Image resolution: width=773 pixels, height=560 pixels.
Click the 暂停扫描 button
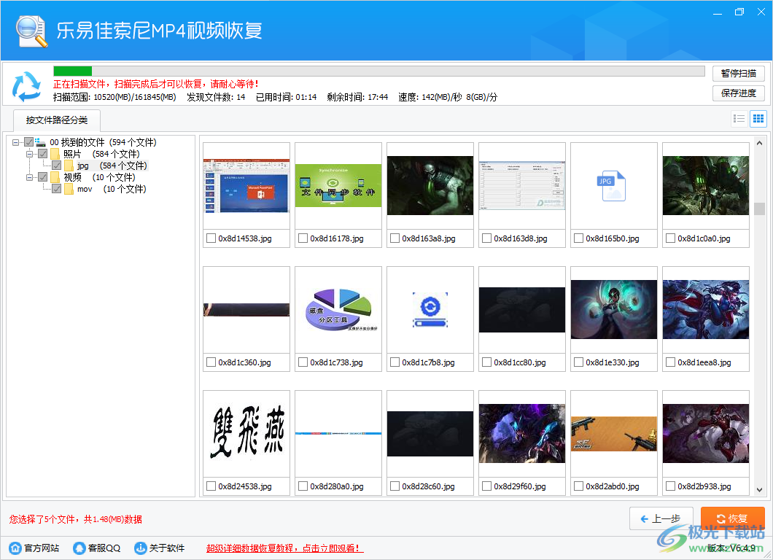(x=739, y=74)
